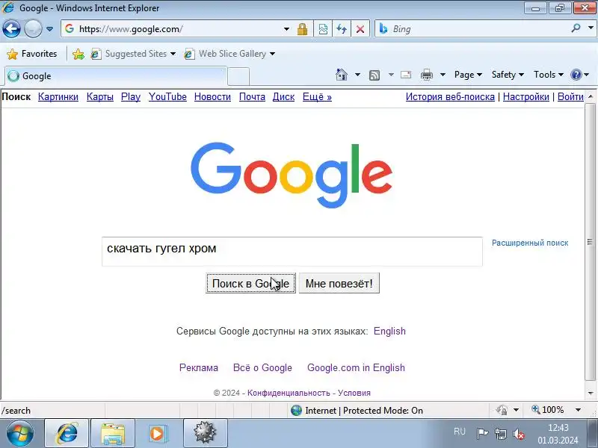The width and height of the screenshot is (598, 448).
Task: Open the Web Slice Gallery dropdown
Action: coord(229,54)
